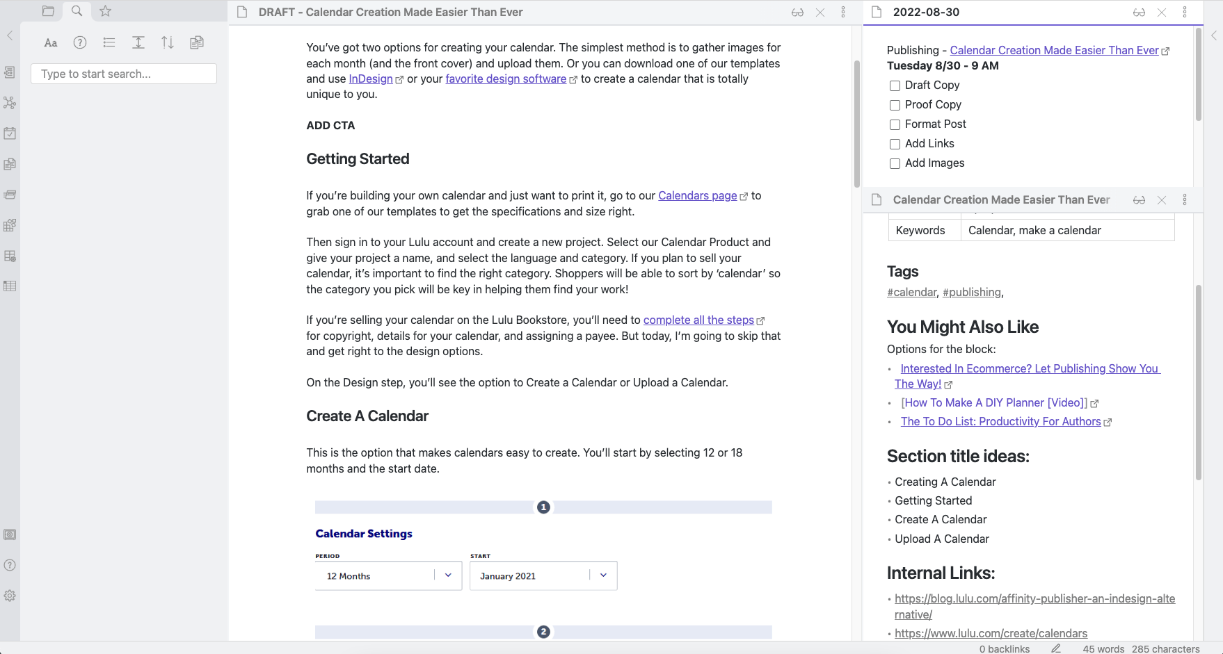Select the table icon at the sidebar bottom
Viewport: 1223px width, 654px height.
pos(10,286)
